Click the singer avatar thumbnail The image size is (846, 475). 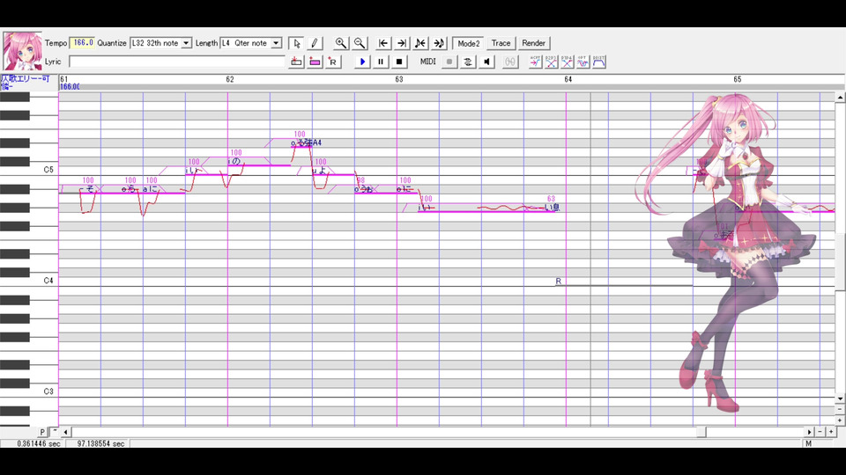22,51
